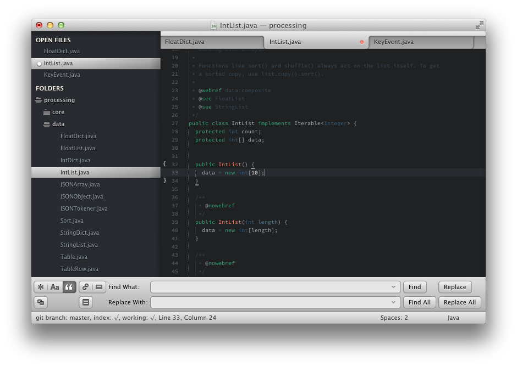Open KeyEvent.java under OPEN FILES
Image resolution: width=517 pixels, height=367 pixels.
62,75
